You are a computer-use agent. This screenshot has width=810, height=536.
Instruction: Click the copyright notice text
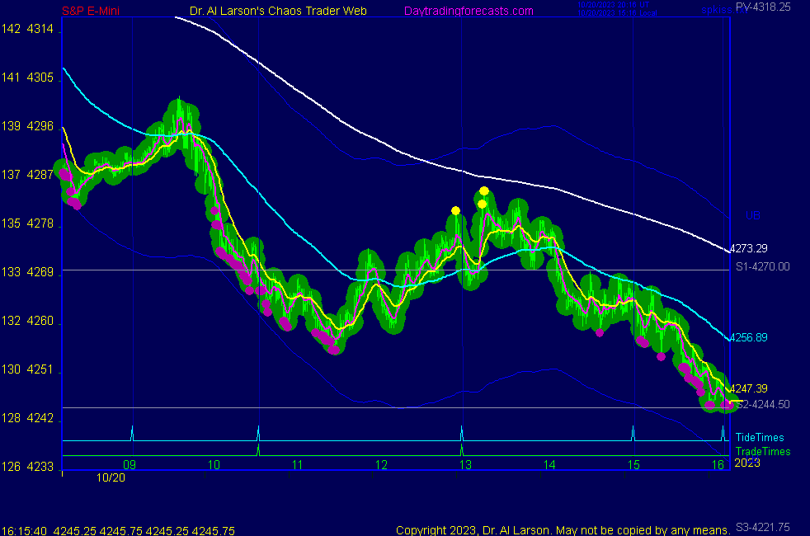pyautogui.click(x=563, y=530)
